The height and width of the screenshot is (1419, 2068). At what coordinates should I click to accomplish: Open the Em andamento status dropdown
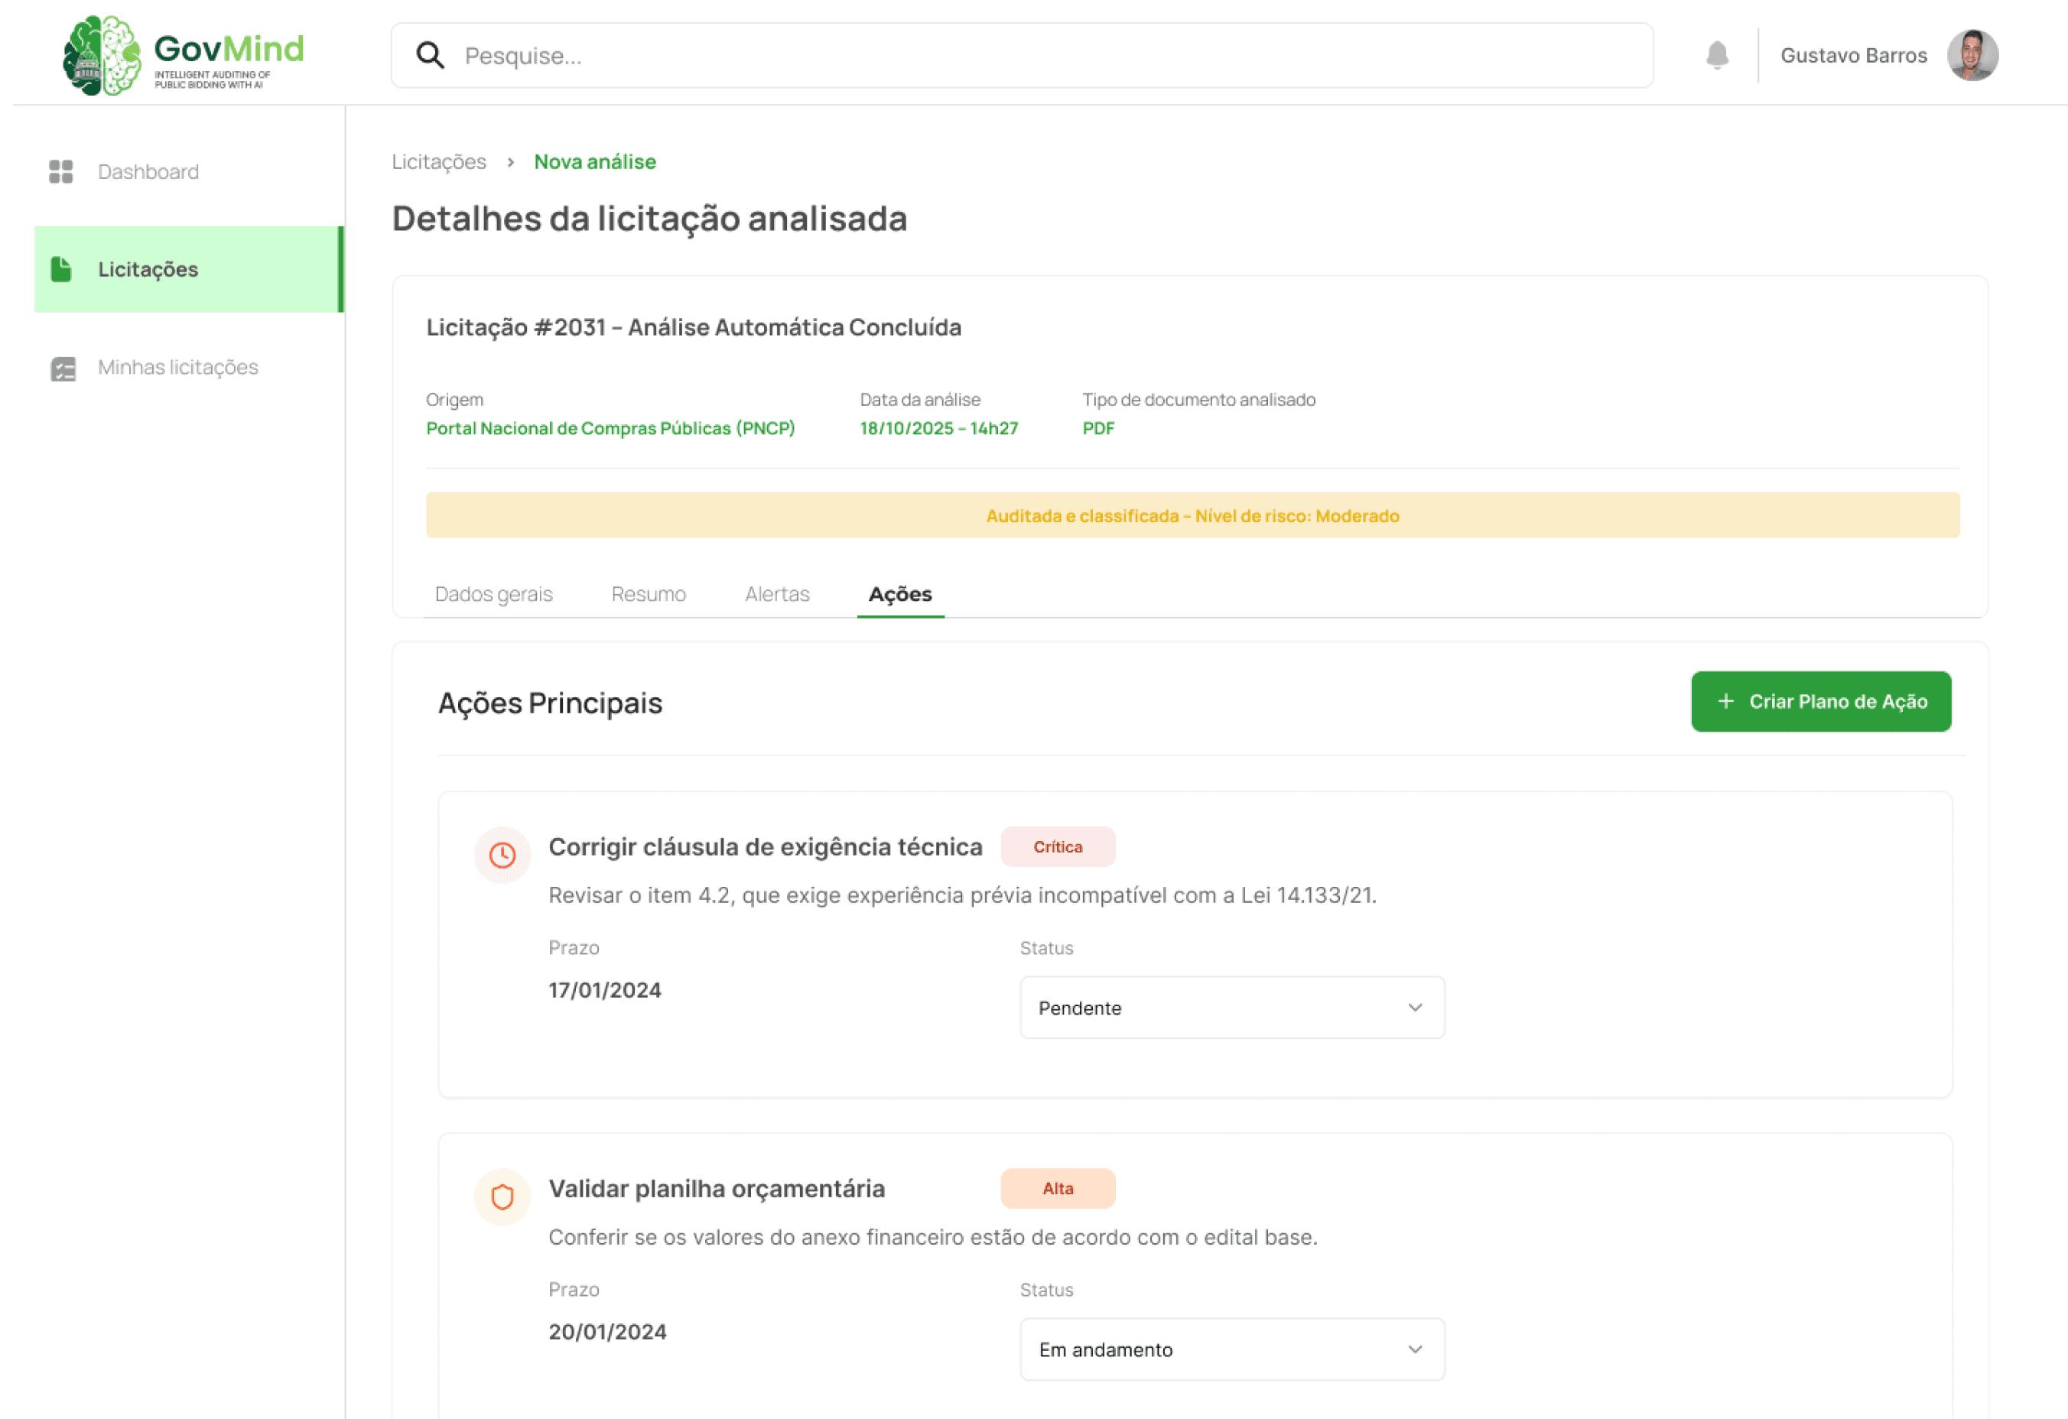1231,1349
